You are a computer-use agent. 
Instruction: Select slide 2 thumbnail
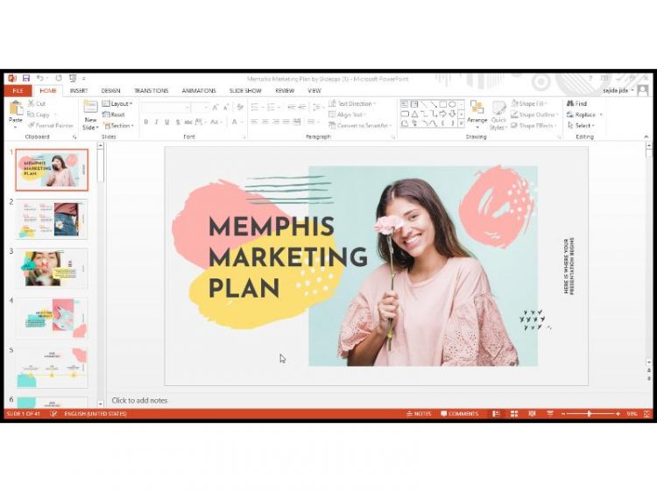52,220
